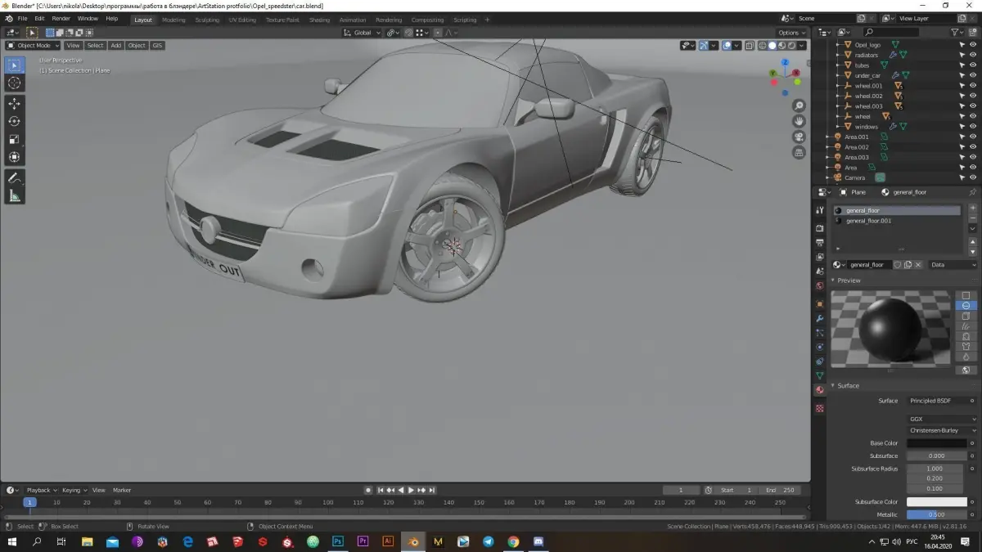Screen dimensions: 982x552
Task: Open Photoshop from the Windows taskbar
Action: coord(337,541)
